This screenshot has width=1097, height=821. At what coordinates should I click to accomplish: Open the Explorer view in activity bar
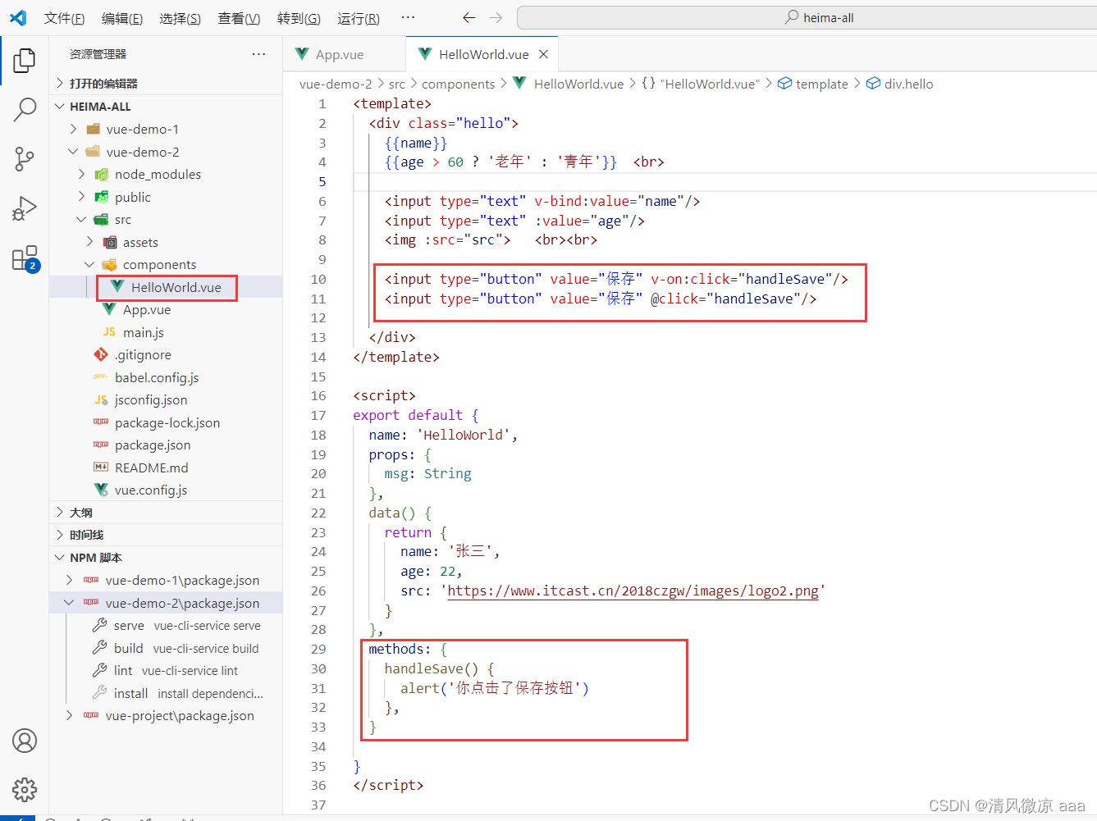(25, 60)
